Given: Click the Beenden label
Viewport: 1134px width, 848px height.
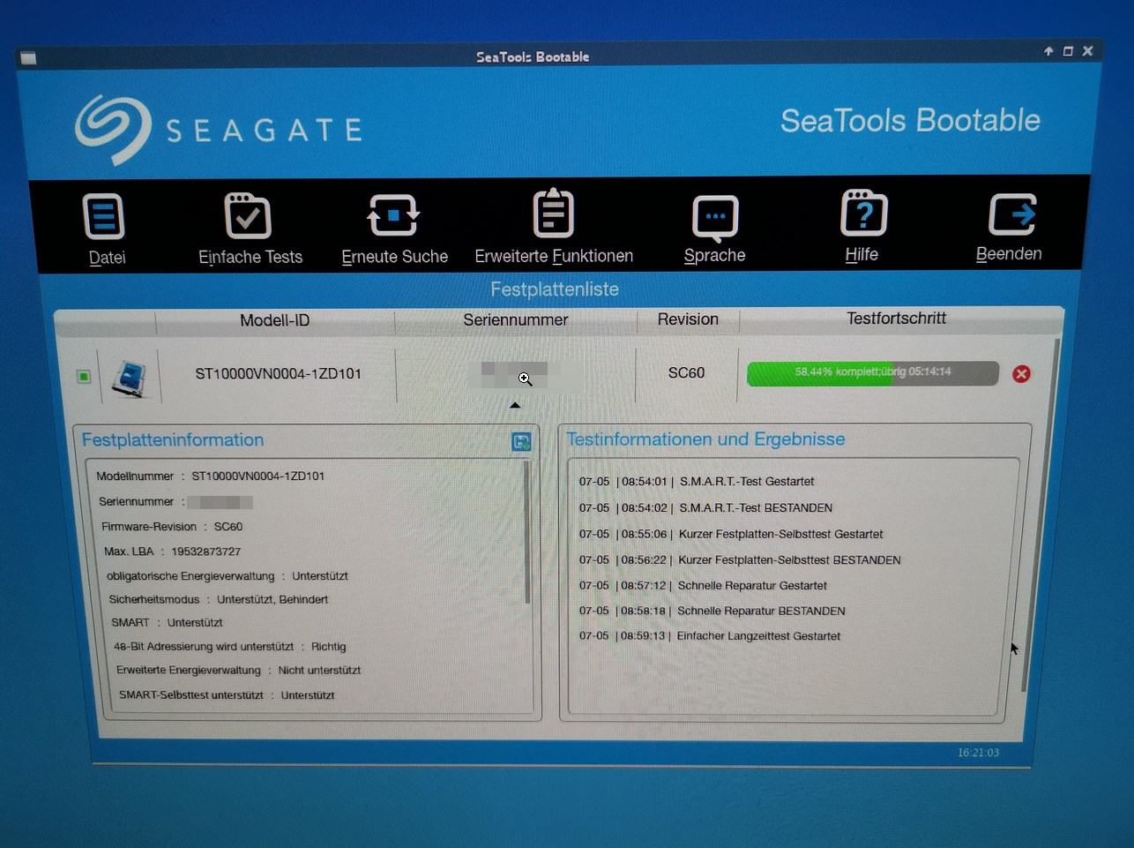Looking at the screenshot, I should [x=1009, y=253].
